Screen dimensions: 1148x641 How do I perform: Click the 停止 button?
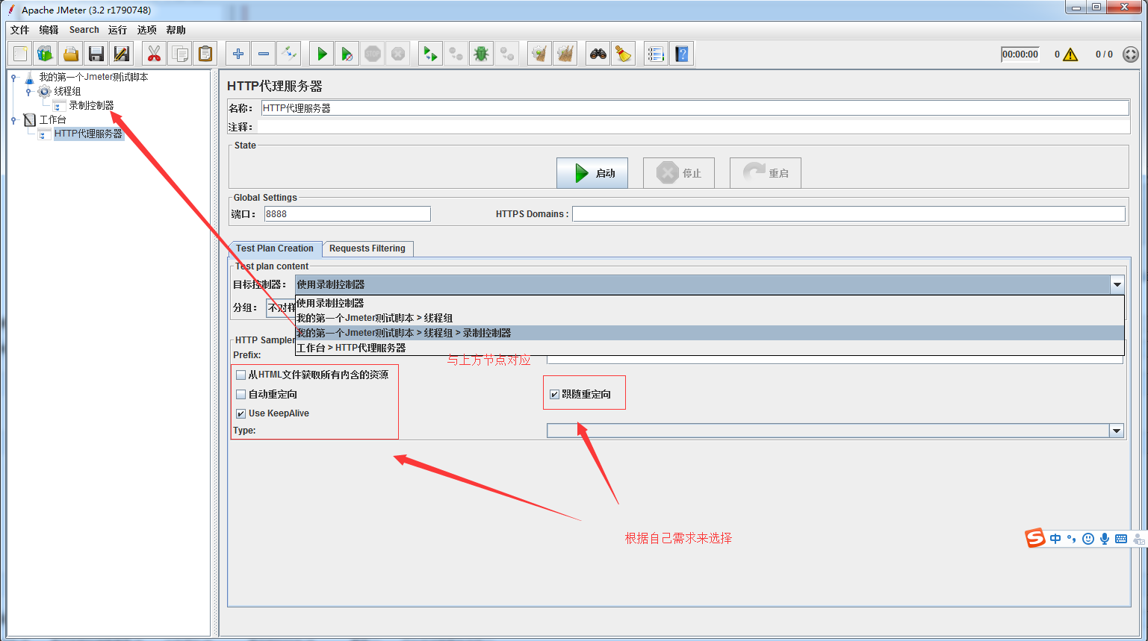click(x=679, y=173)
